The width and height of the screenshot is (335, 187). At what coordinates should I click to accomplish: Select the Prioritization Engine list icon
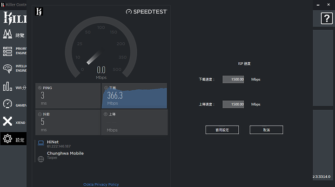coord(7,51)
